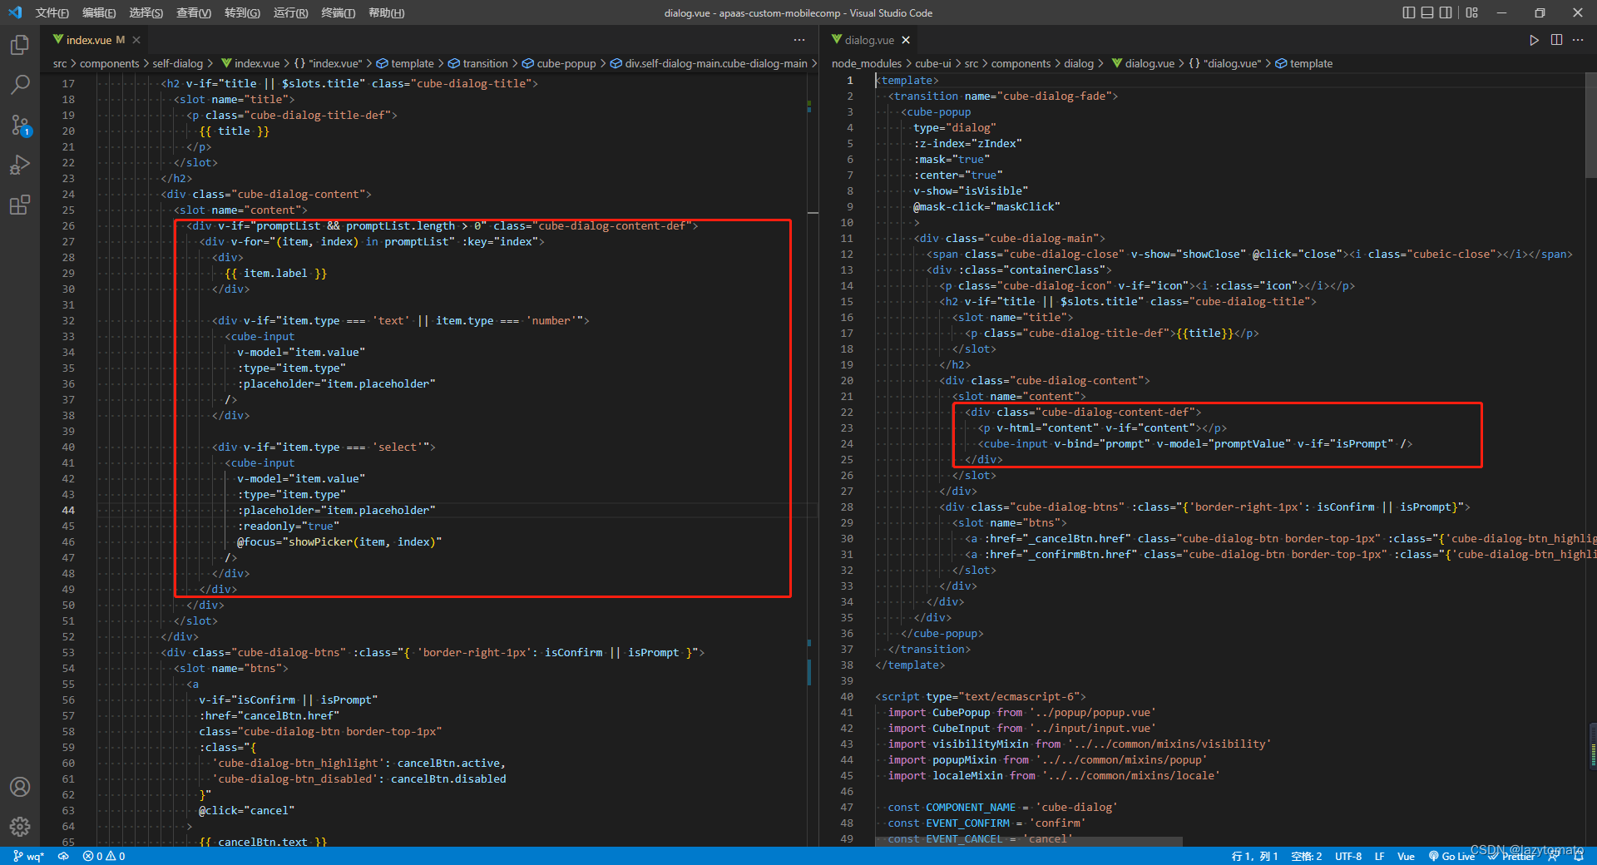This screenshot has width=1597, height=865.
Task: Open the dialog folder breadcrumb in right editor
Action: 1079,63
